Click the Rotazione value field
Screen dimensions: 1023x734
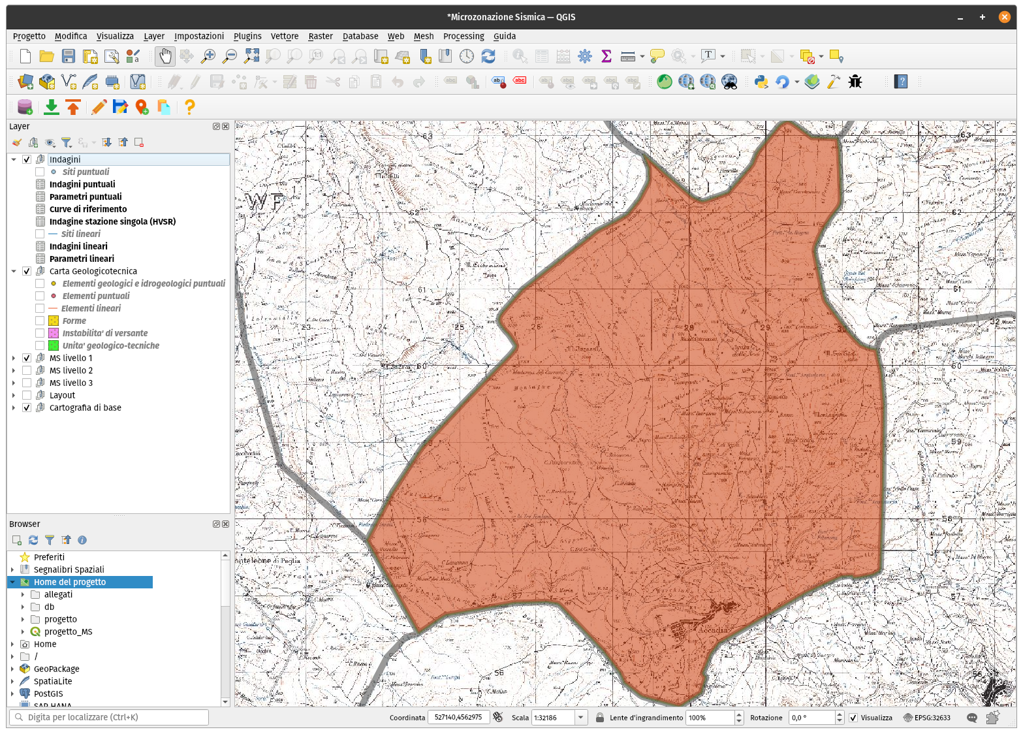(811, 718)
